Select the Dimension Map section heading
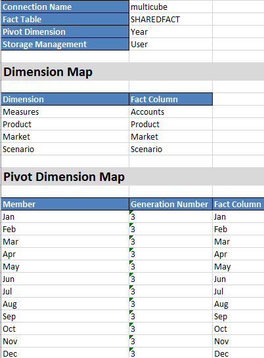Image resolution: width=264 pixels, height=358 pixels. (x=133, y=71)
